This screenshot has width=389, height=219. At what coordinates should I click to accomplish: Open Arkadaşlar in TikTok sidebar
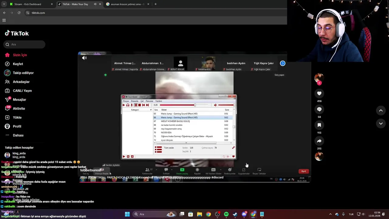coord(17,82)
